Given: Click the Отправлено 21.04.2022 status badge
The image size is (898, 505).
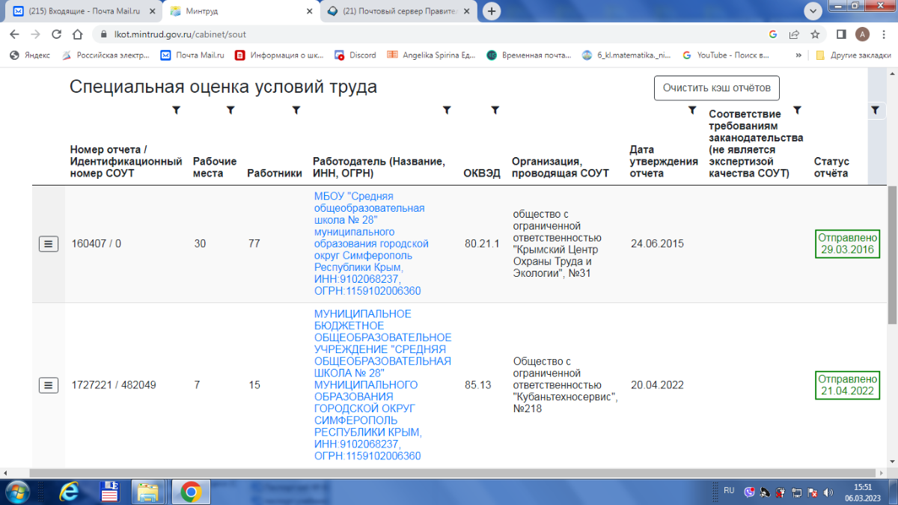Looking at the screenshot, I should click(x=846, y=385).
